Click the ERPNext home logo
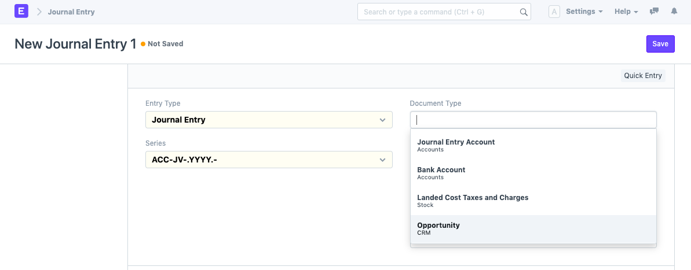691x270 pixels. pos(21,12)
